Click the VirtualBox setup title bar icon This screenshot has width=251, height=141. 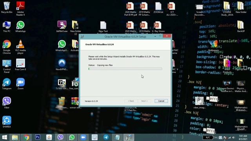point(82,36)
